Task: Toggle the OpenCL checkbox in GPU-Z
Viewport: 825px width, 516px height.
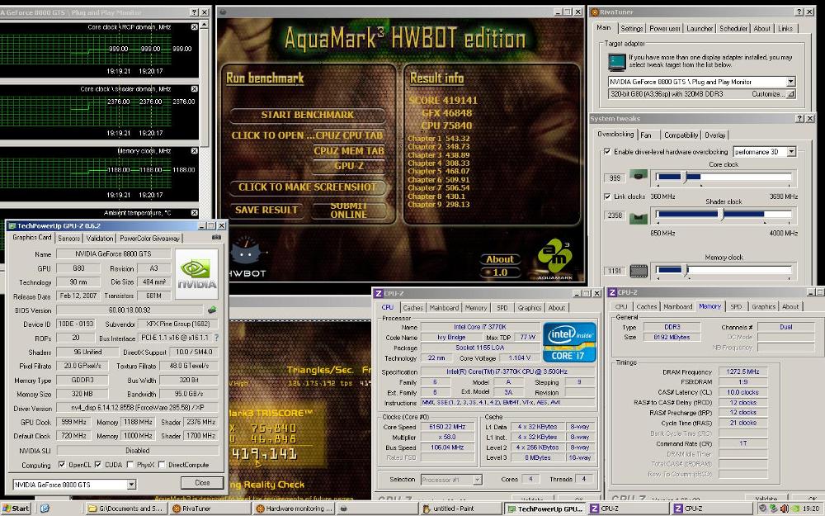Action: coord(62,464)
